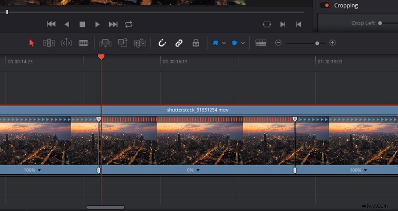Jump to last frame button

point(113,24)
